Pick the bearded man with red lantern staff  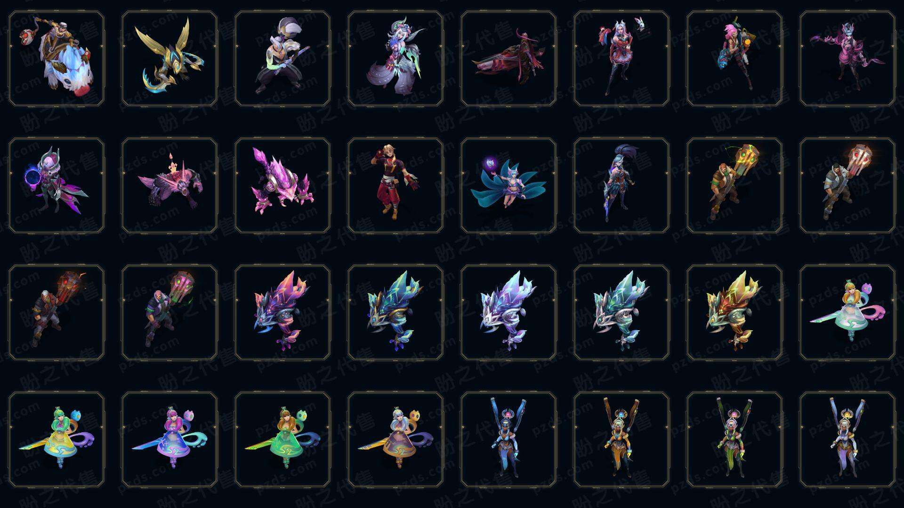click(x=847, y=185)
